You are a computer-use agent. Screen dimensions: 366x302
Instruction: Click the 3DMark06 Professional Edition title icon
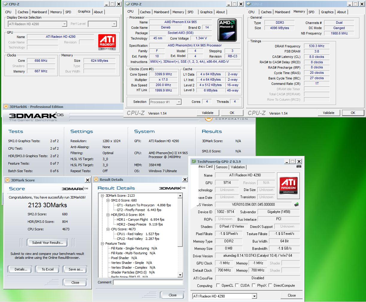[6, 106]
